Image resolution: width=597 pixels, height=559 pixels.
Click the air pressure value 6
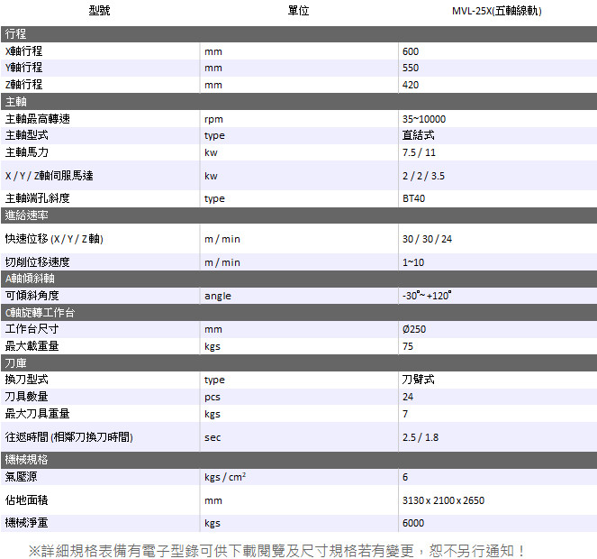(405, 477)
